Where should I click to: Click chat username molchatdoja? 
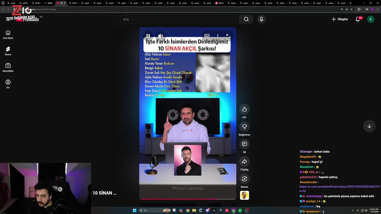coord(314,196)
